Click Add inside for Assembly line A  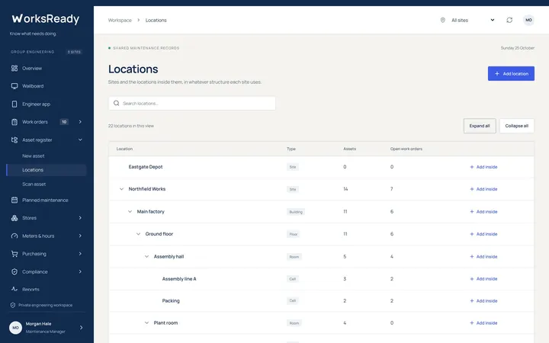(483, 279)
